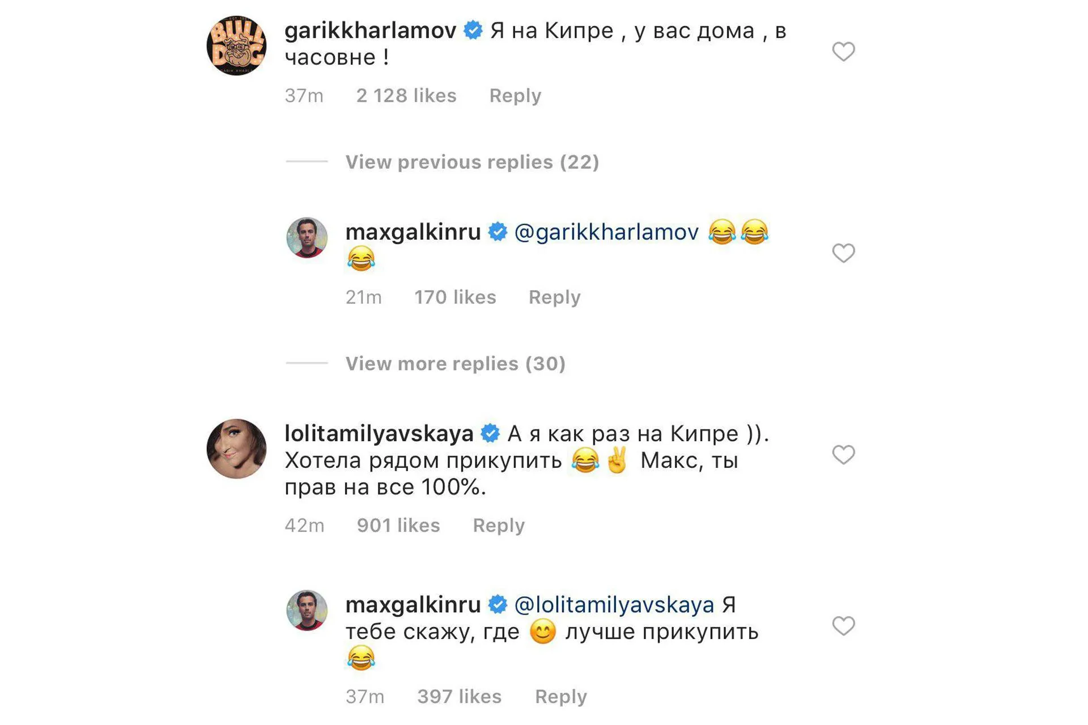View the 901 likes list

pos(398,526)
